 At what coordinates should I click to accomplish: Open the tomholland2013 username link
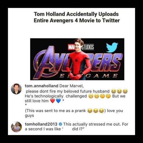click(x=41, y=124)
